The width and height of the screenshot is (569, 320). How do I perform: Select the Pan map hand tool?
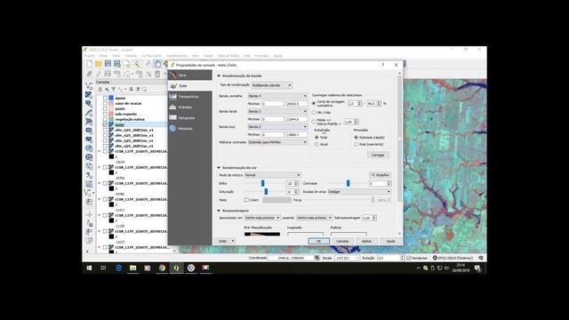click(157, 64)
